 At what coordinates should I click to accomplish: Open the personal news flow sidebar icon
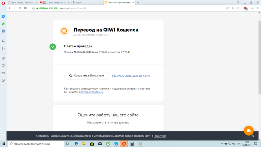3,49
